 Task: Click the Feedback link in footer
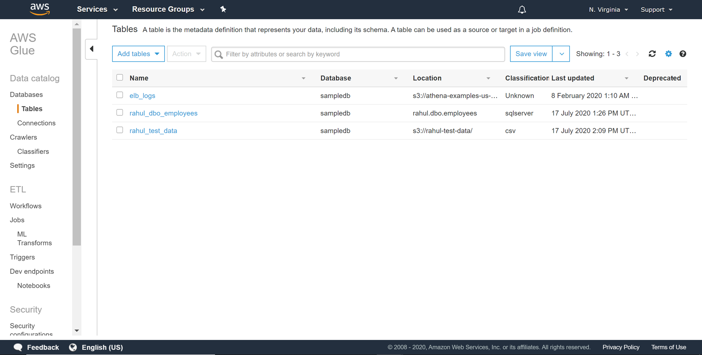(43, 347)
